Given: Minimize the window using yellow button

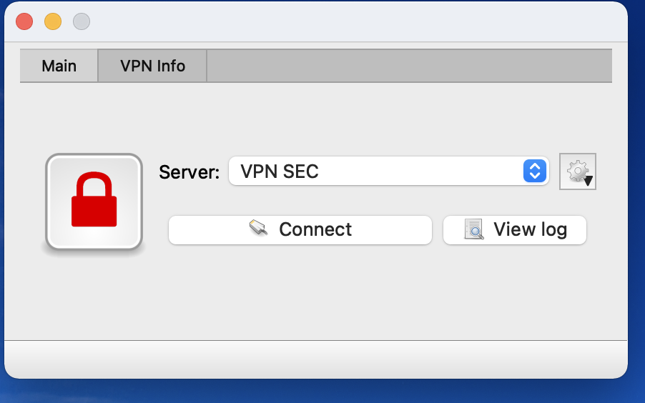Looking at the screenshot, I should click(x=53, y=21).
